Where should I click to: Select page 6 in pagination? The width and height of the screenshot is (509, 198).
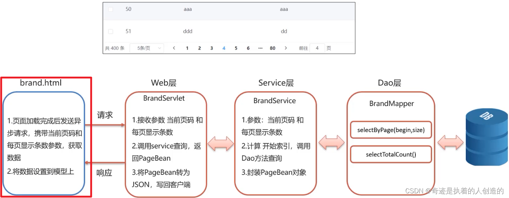(248, 48)
